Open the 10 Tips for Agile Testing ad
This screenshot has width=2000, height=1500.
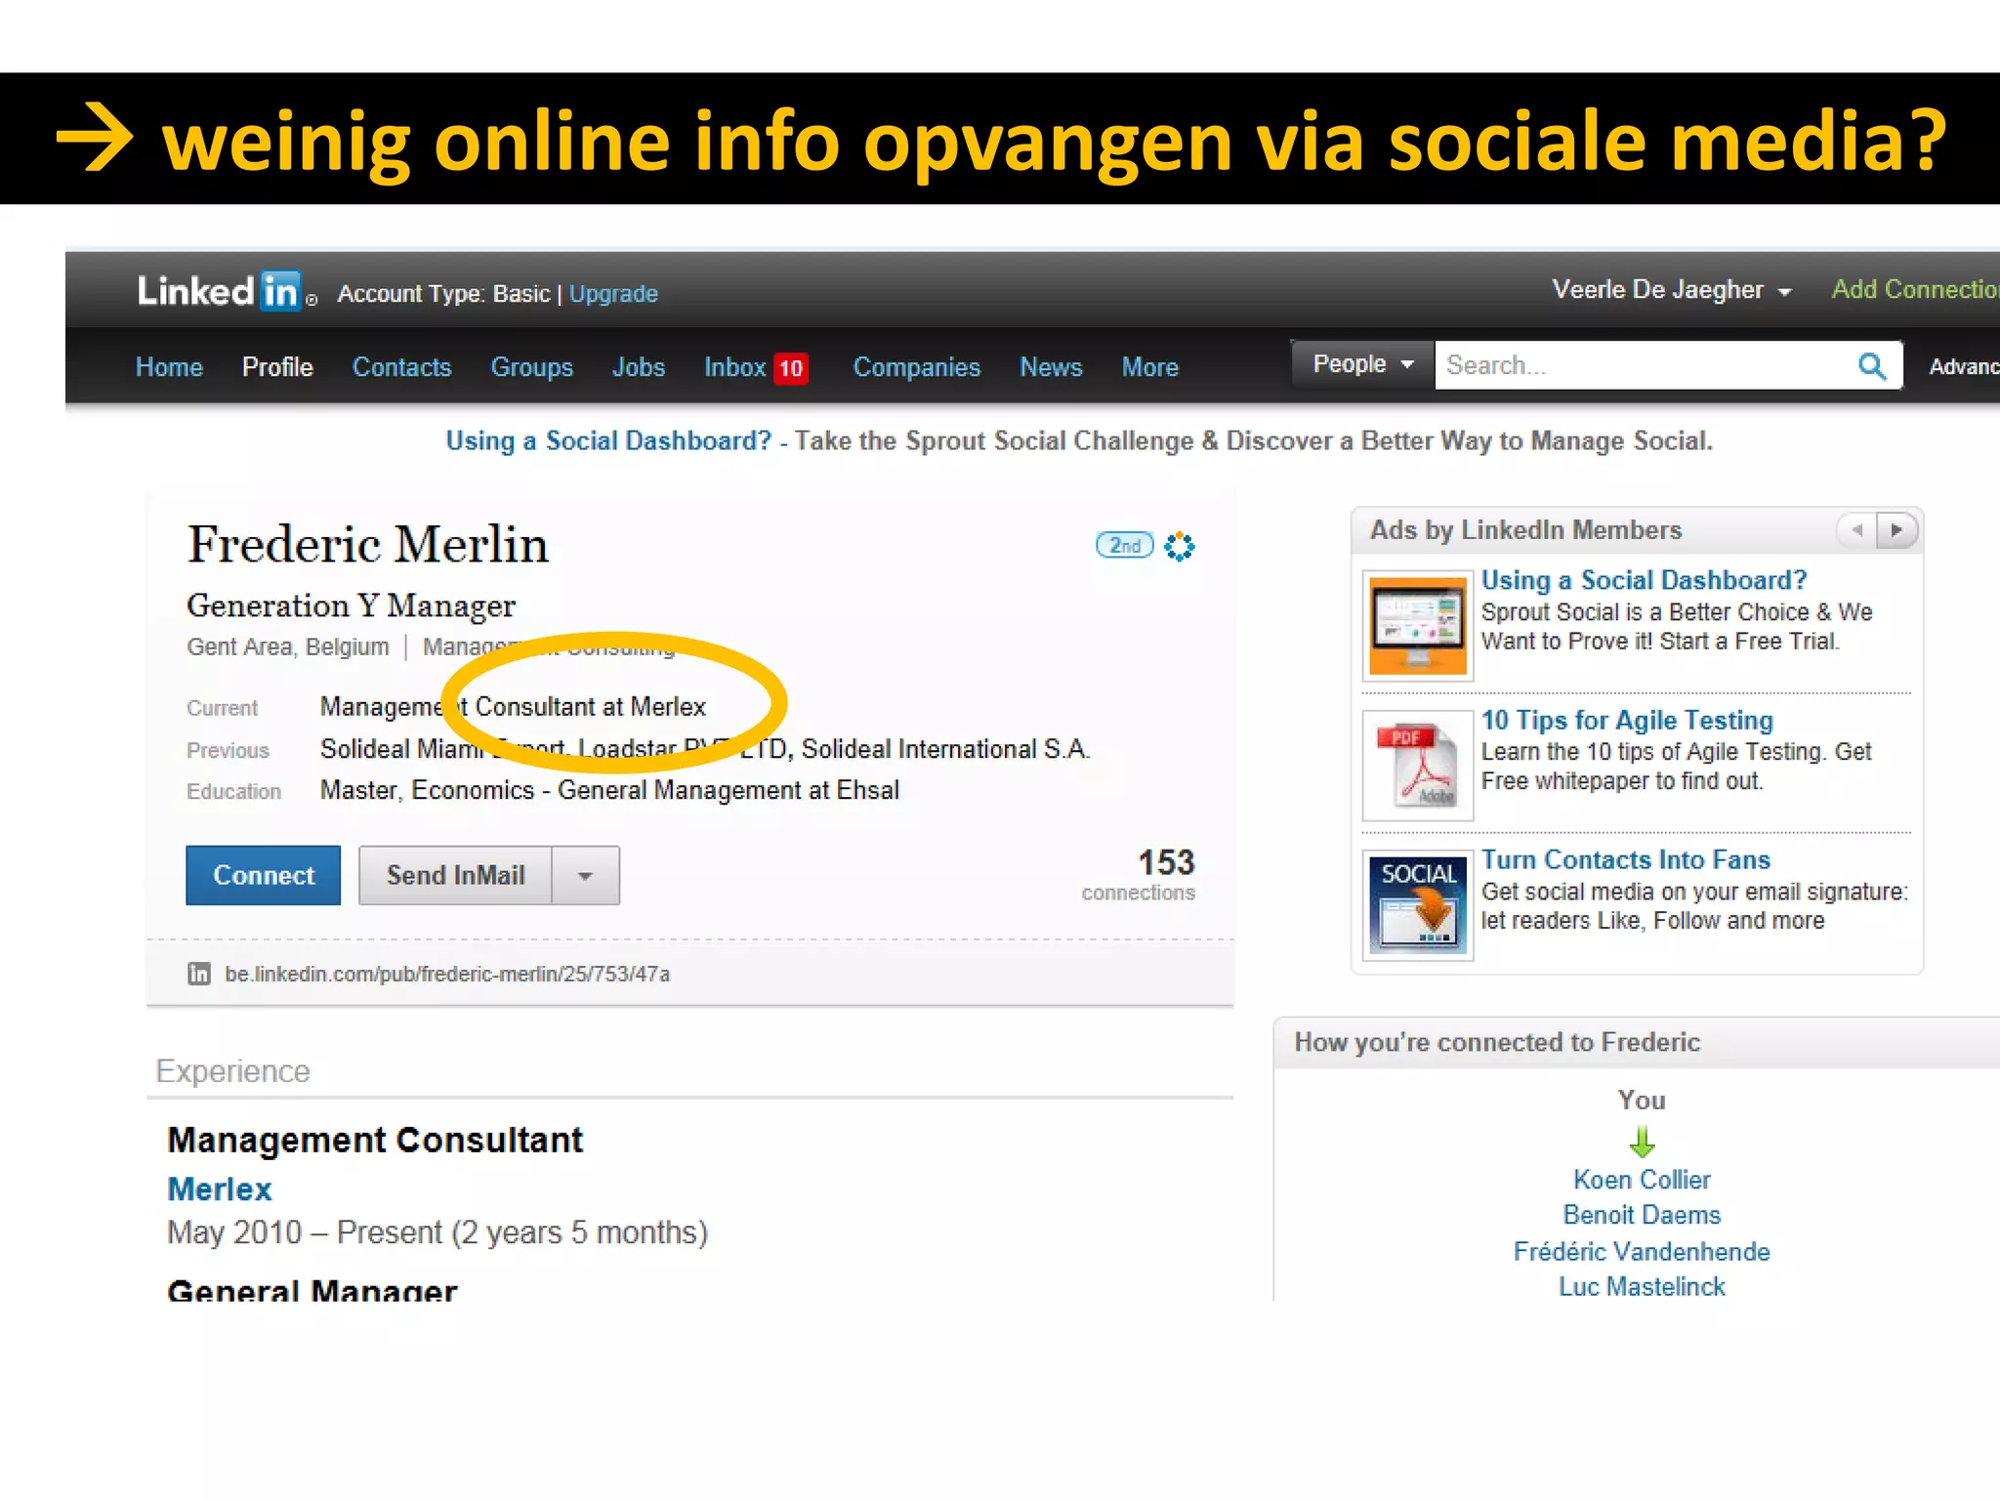point(1627,720)
